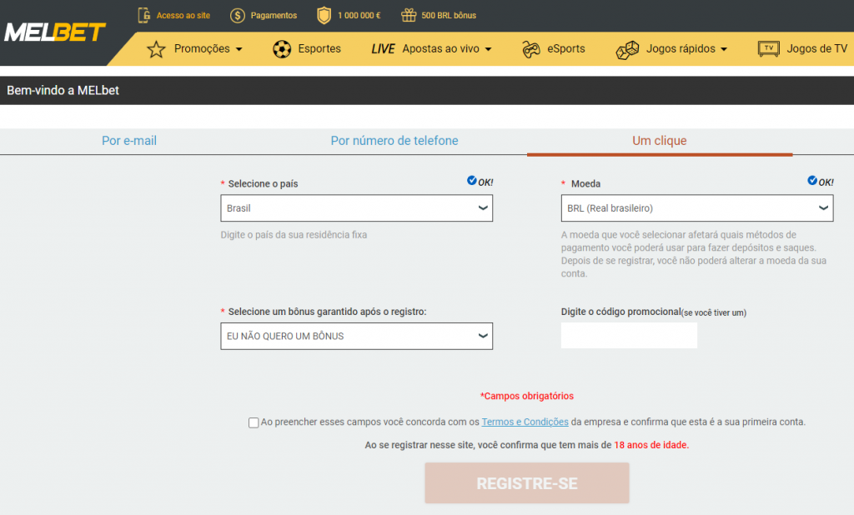Screen dimensions: 854x515
Task: Click the 1 000 000 € link
Action: point(359,15)
